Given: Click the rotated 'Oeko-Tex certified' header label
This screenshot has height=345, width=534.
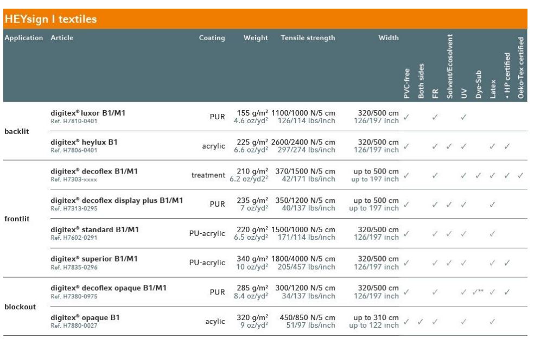Looking at the screenshot, I should pos(521,68).
